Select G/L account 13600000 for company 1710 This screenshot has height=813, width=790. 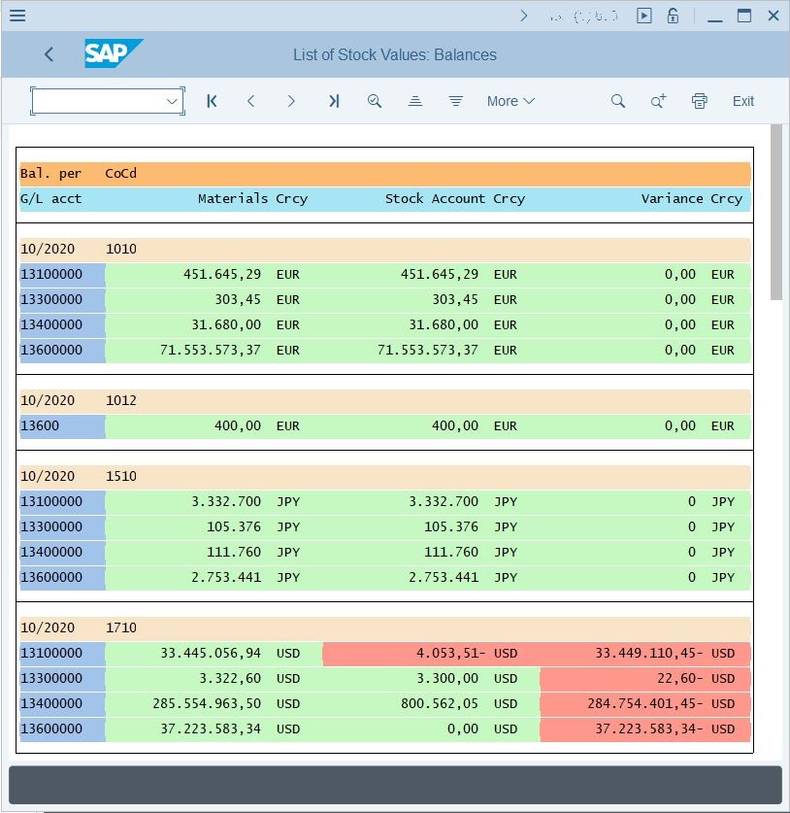point(49,728)
